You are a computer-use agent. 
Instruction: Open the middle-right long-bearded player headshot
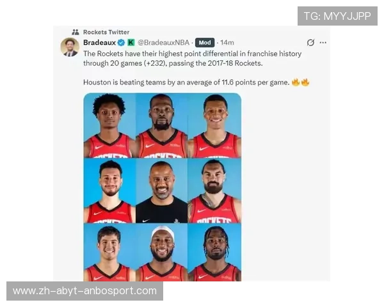tap(214, 191)
